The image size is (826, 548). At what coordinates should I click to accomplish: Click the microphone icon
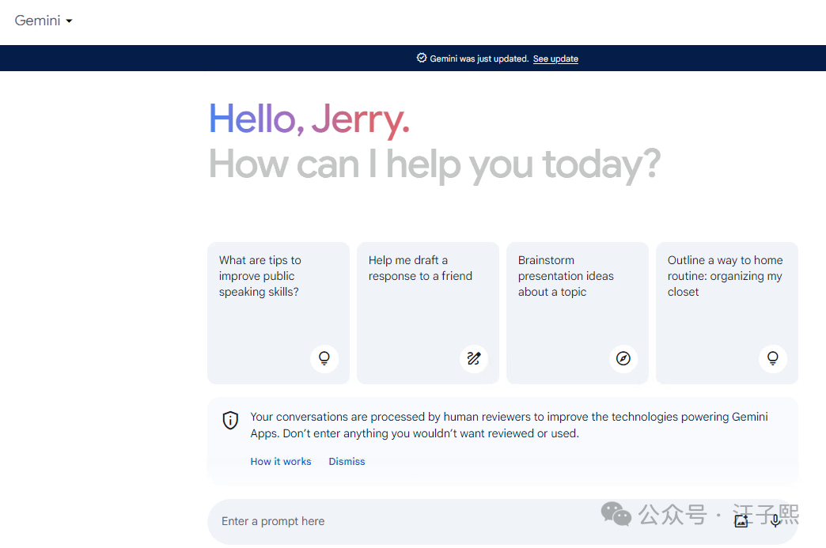(x=775, y=521)
